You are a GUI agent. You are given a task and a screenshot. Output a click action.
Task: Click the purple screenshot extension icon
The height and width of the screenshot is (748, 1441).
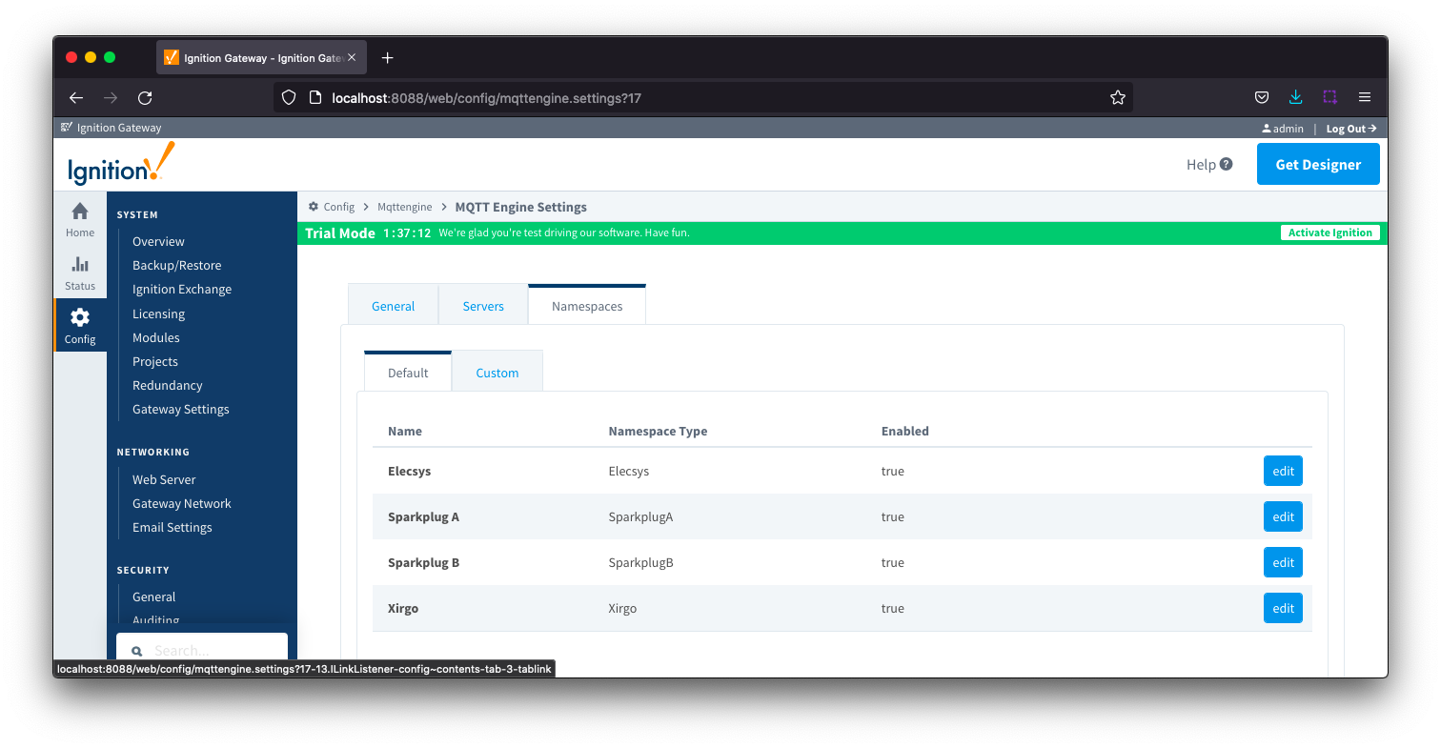[1329, 97]
